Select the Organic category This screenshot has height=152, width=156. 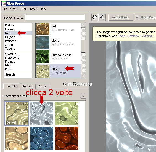pos(10,37)
